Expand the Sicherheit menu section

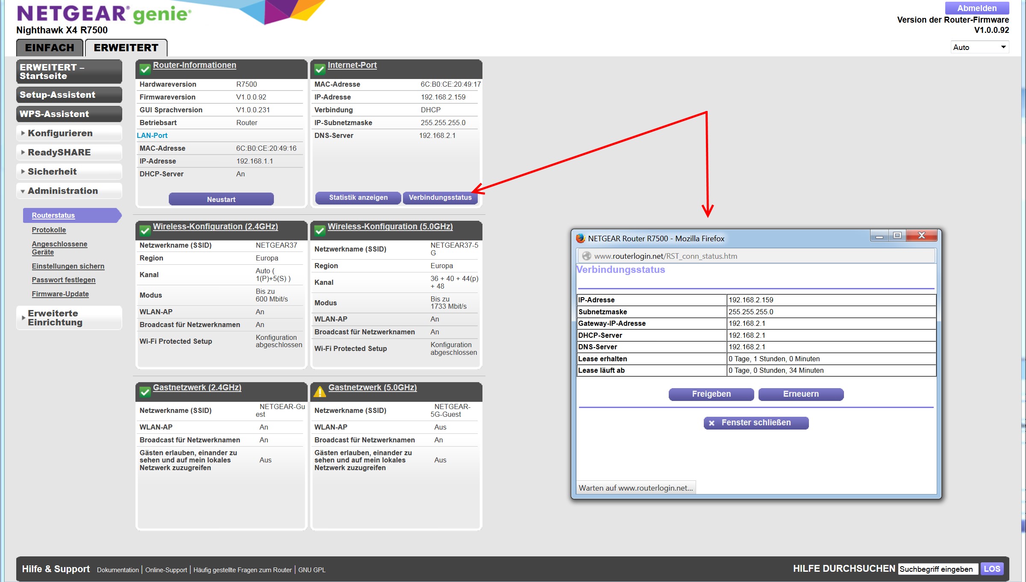click(69, 172)
